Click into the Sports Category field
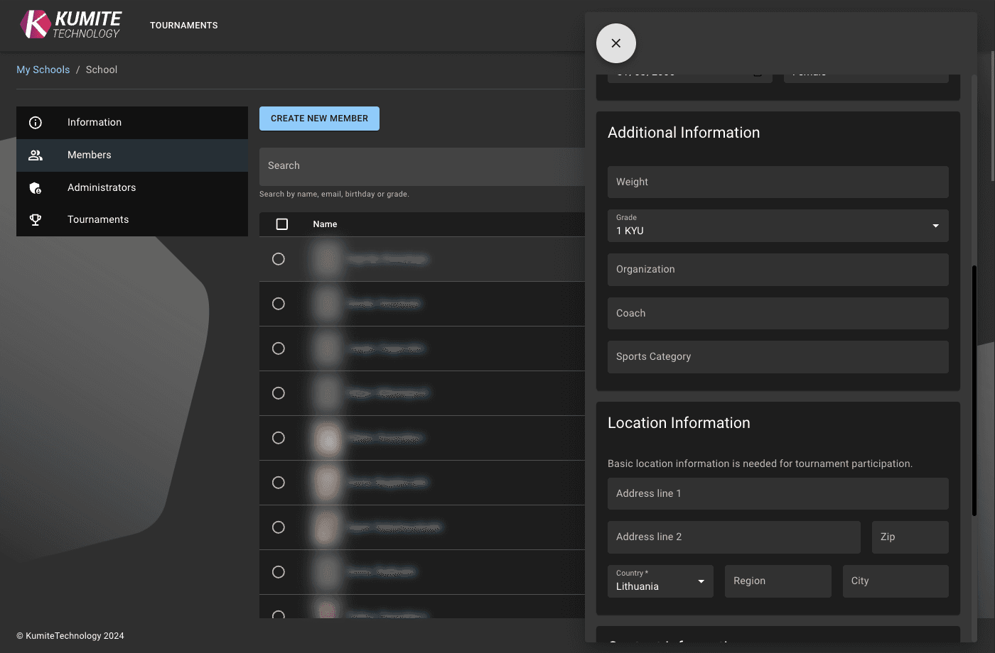This screenshot has width=995, height=653. tap(778, 357)
